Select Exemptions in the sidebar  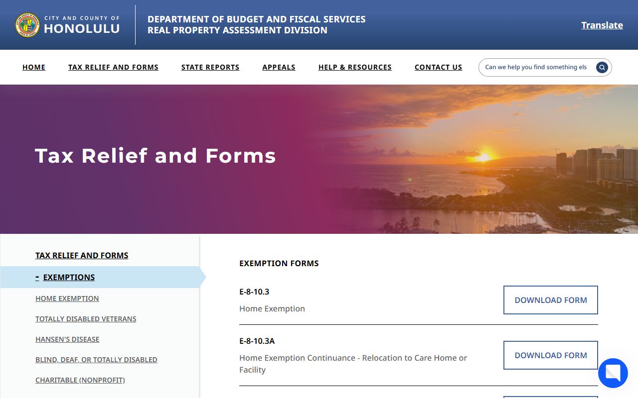tap(69, 277)
